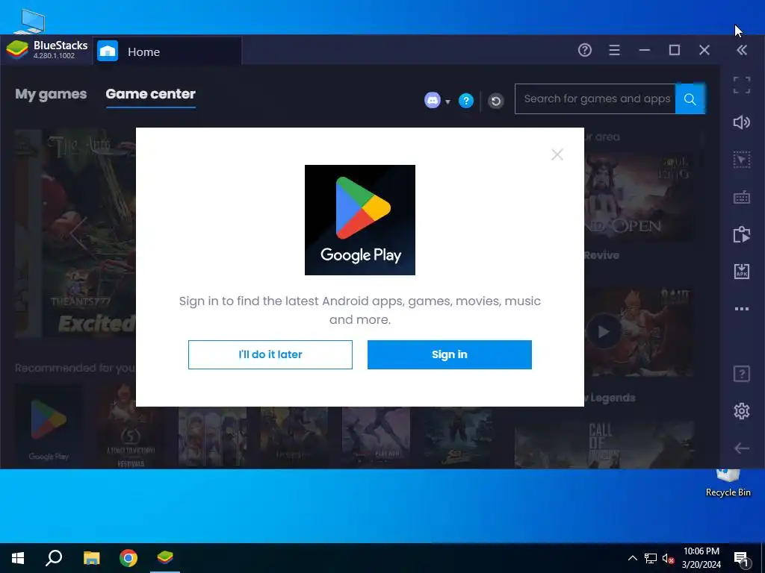
Task: Open the Home tab
Action: click(x=167, y=51)
